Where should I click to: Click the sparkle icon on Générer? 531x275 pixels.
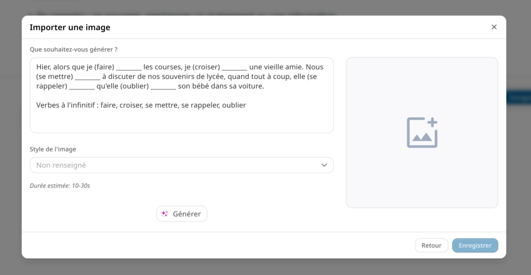click(165, 213)
